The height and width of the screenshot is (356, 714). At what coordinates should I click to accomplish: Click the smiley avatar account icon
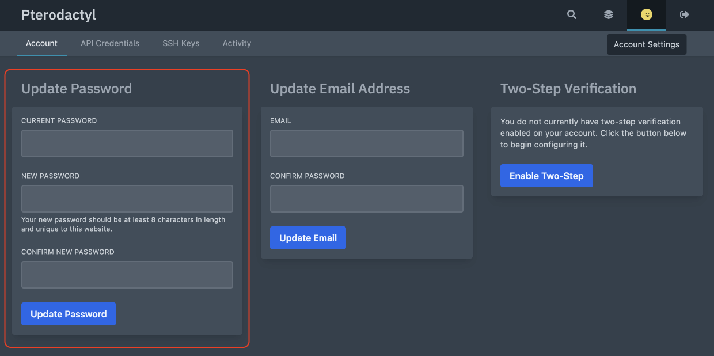tap(647, 15)
